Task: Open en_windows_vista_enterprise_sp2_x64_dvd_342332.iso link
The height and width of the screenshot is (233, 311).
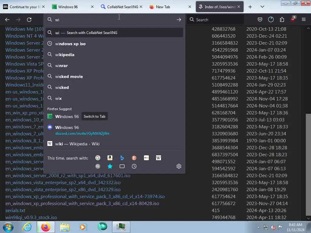Action: pos(63,182)
